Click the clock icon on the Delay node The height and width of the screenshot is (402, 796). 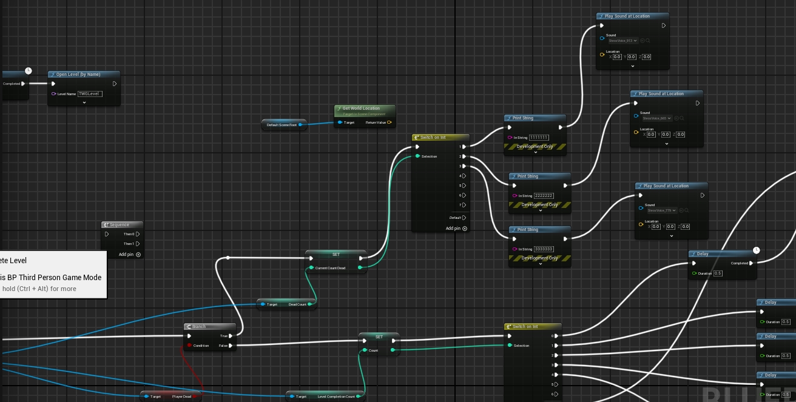pos(756,250)
